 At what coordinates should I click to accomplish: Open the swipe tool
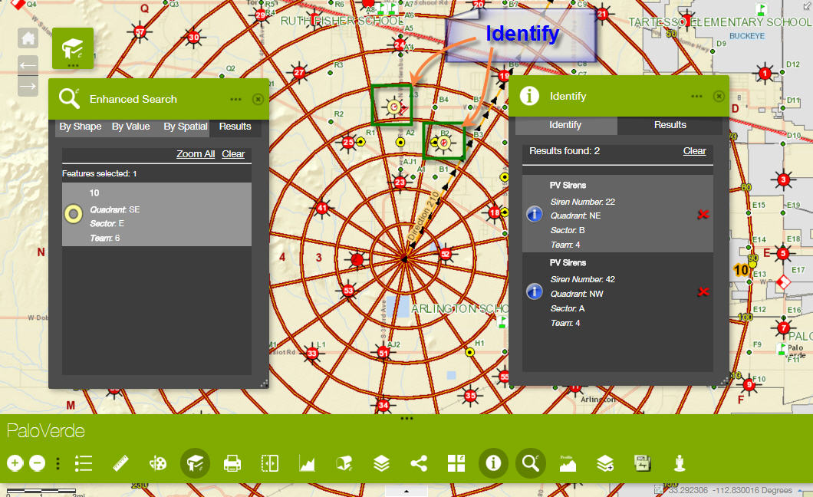(x=270, y=462)
